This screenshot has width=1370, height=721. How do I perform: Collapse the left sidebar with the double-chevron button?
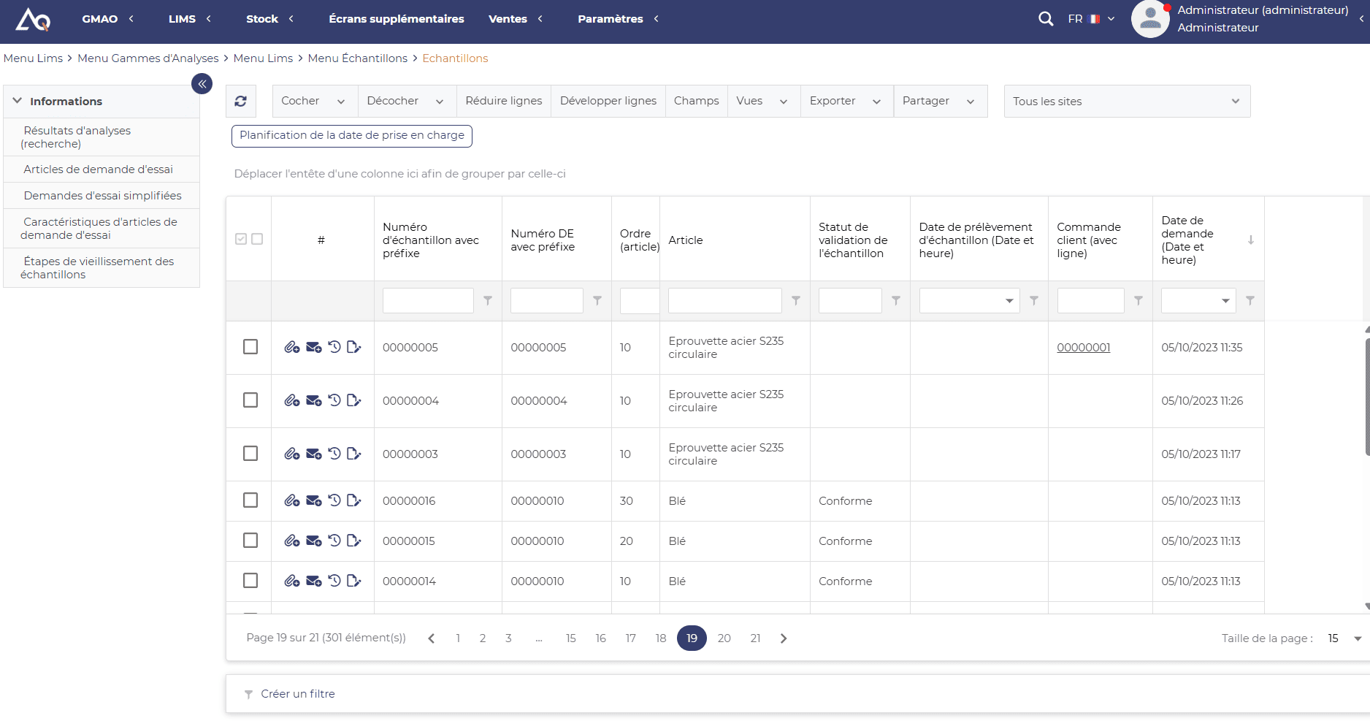(202, 84)
